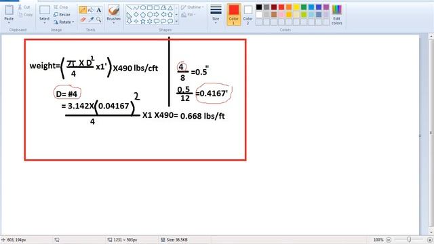The height and width of the screenshot is (244, 434).
Task: Choose the Four-point star shape
Action: click(x=136, y=21)
